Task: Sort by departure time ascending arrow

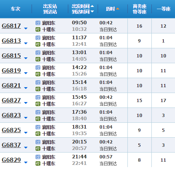Action: click(92, 6)
